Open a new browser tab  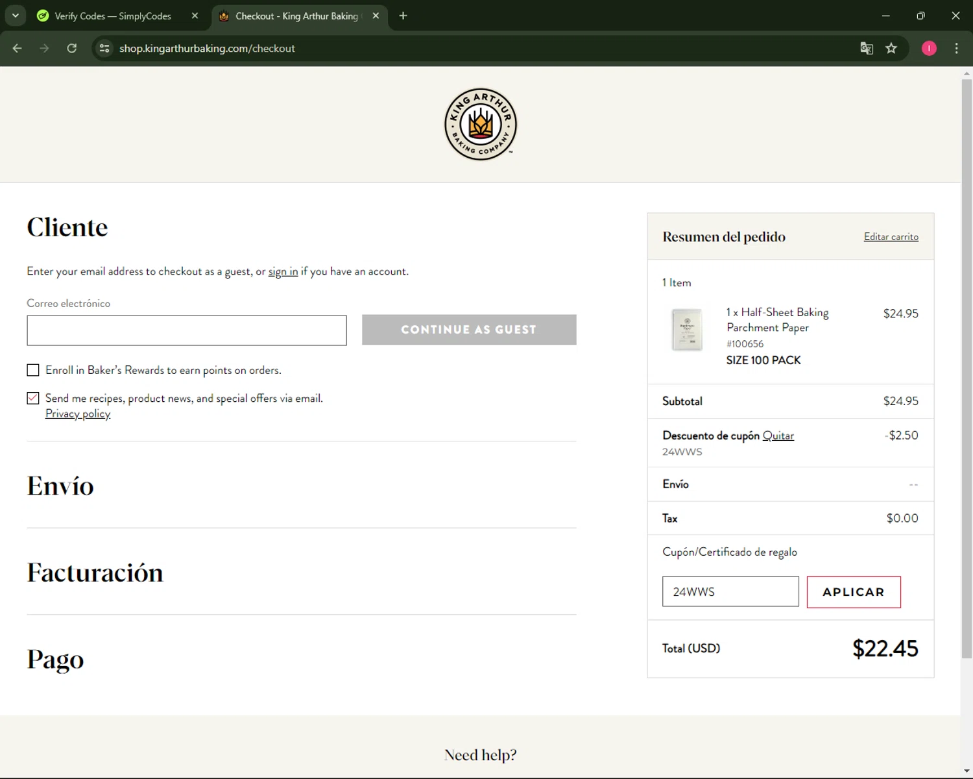403,16
